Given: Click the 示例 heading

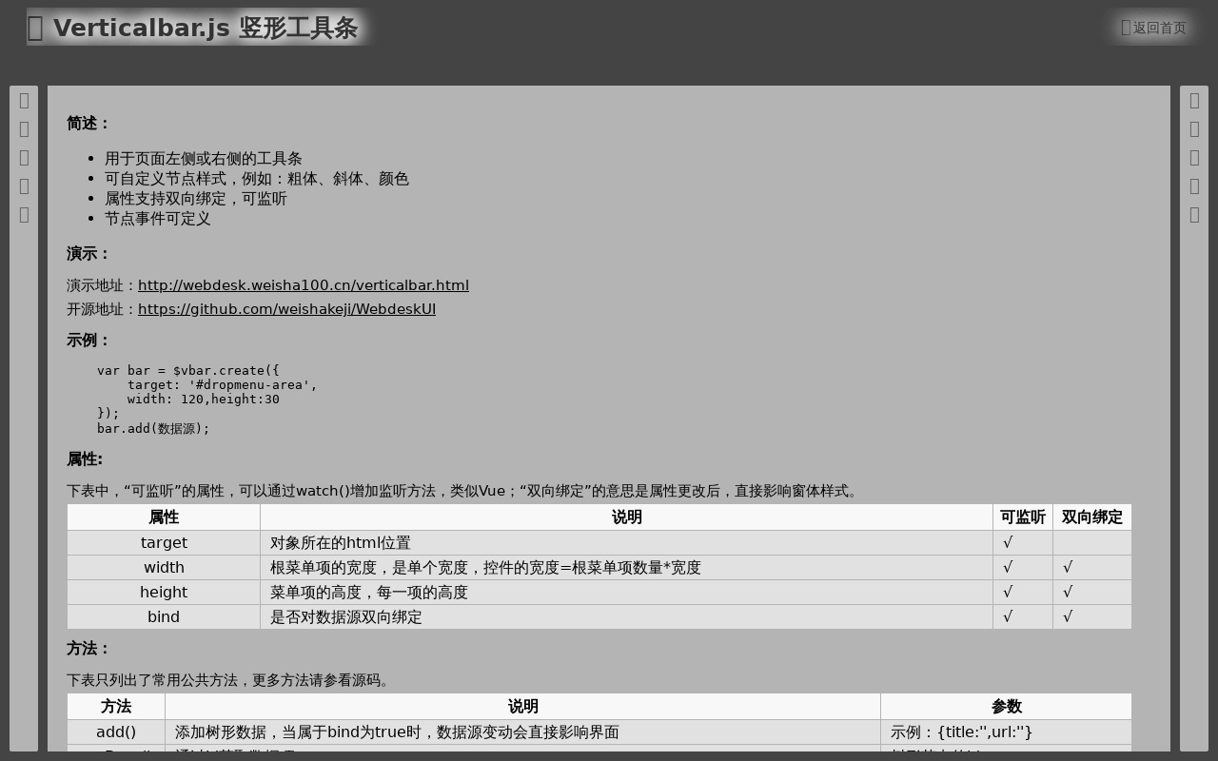Looking at the screenshot, I should 88,341.
